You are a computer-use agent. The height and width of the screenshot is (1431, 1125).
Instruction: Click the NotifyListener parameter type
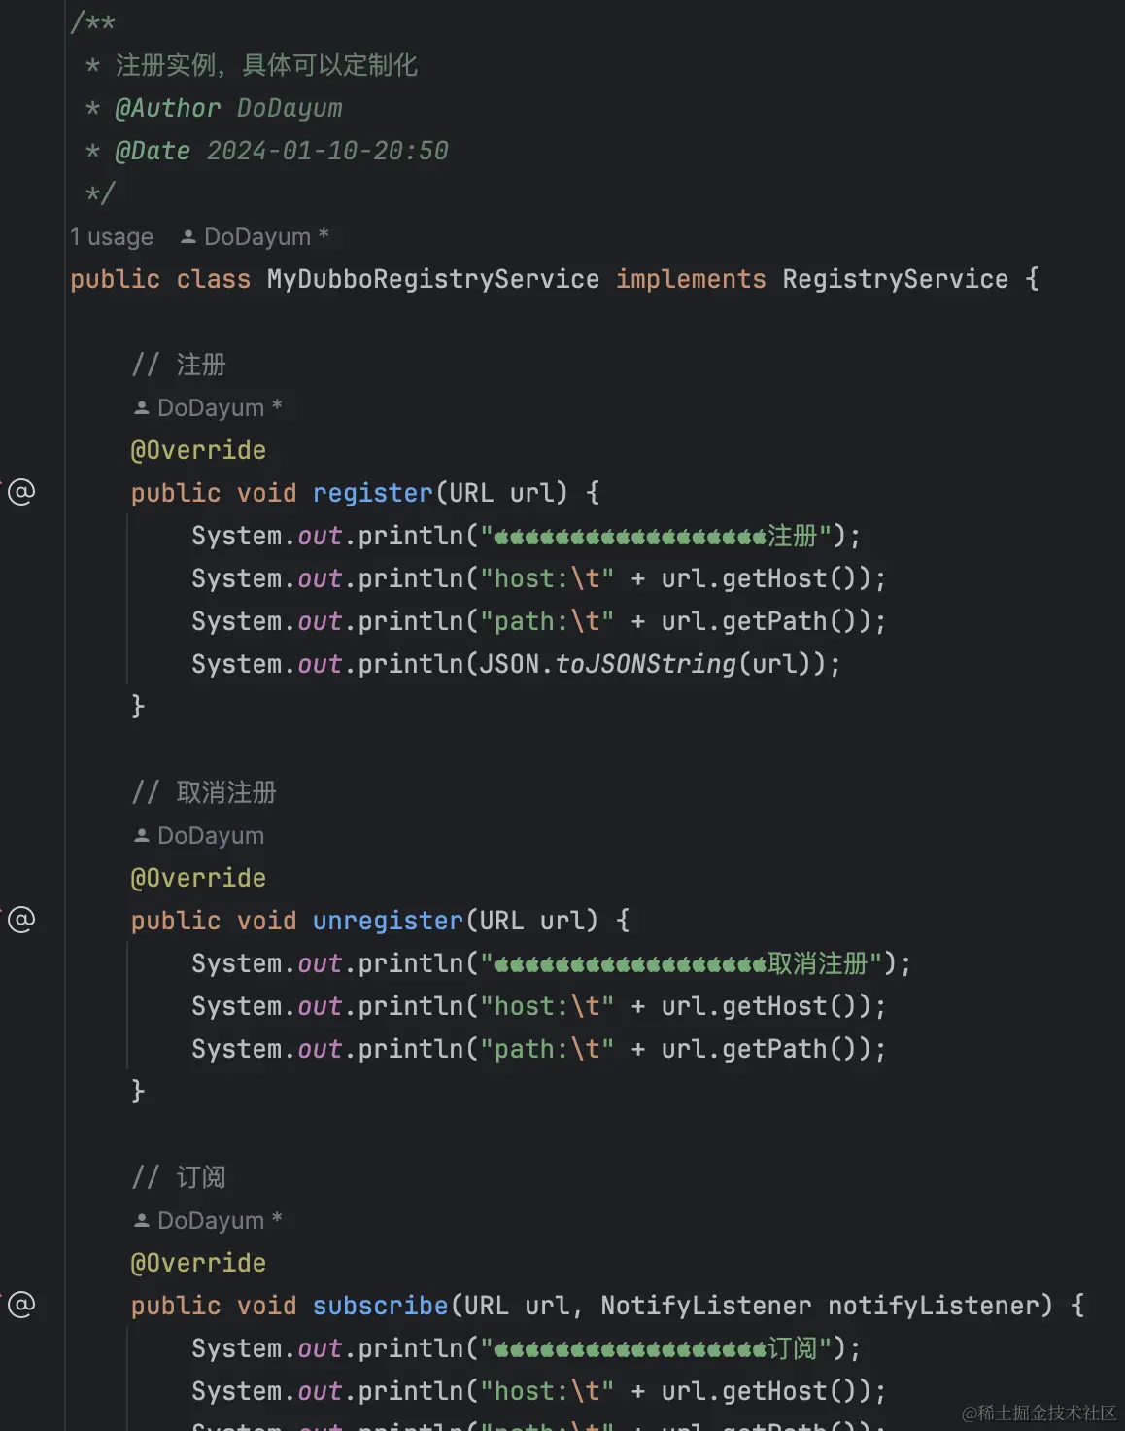[x=705, y=1306]
